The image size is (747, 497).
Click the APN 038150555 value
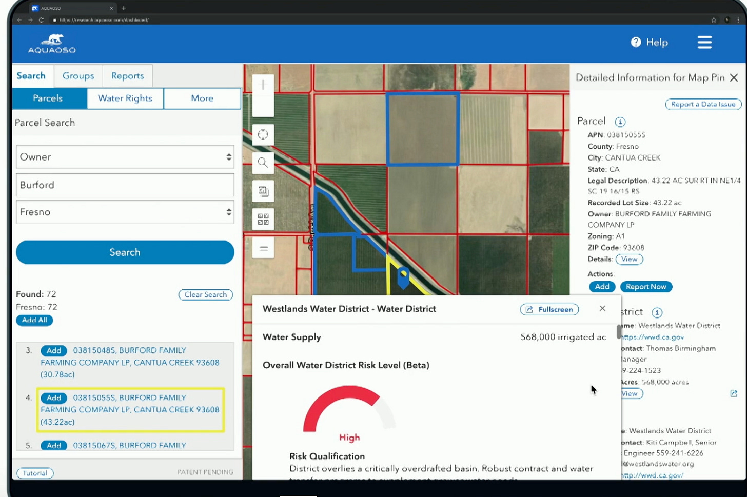point(626,135)
